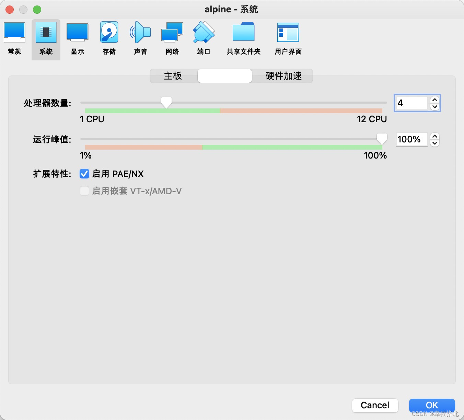
Task: Click the execution cap field showing 100%
Action: pyautogui.click(x=411, y=139)
